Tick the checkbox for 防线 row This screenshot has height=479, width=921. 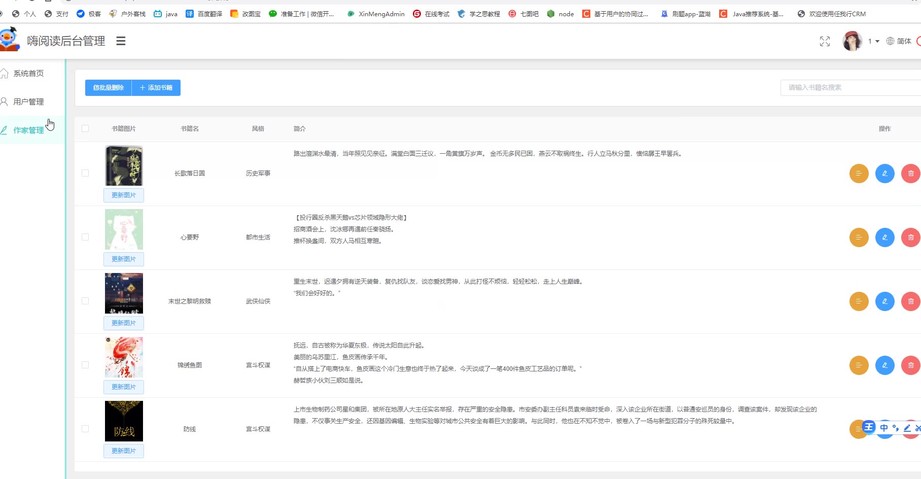point(85,429)
